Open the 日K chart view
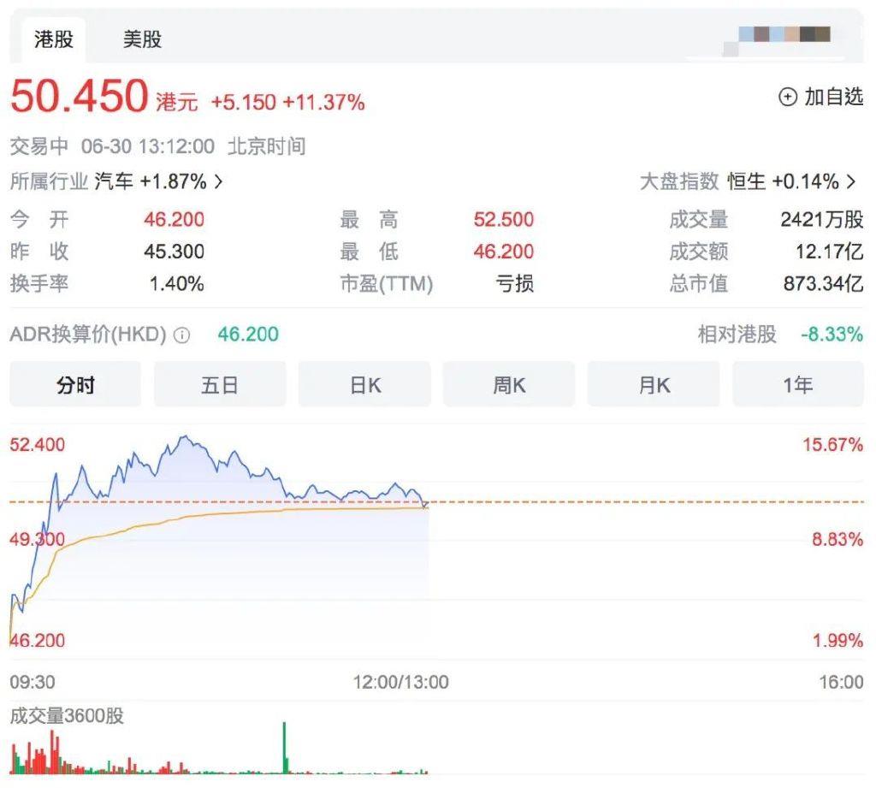 click(x=364, y=384)
